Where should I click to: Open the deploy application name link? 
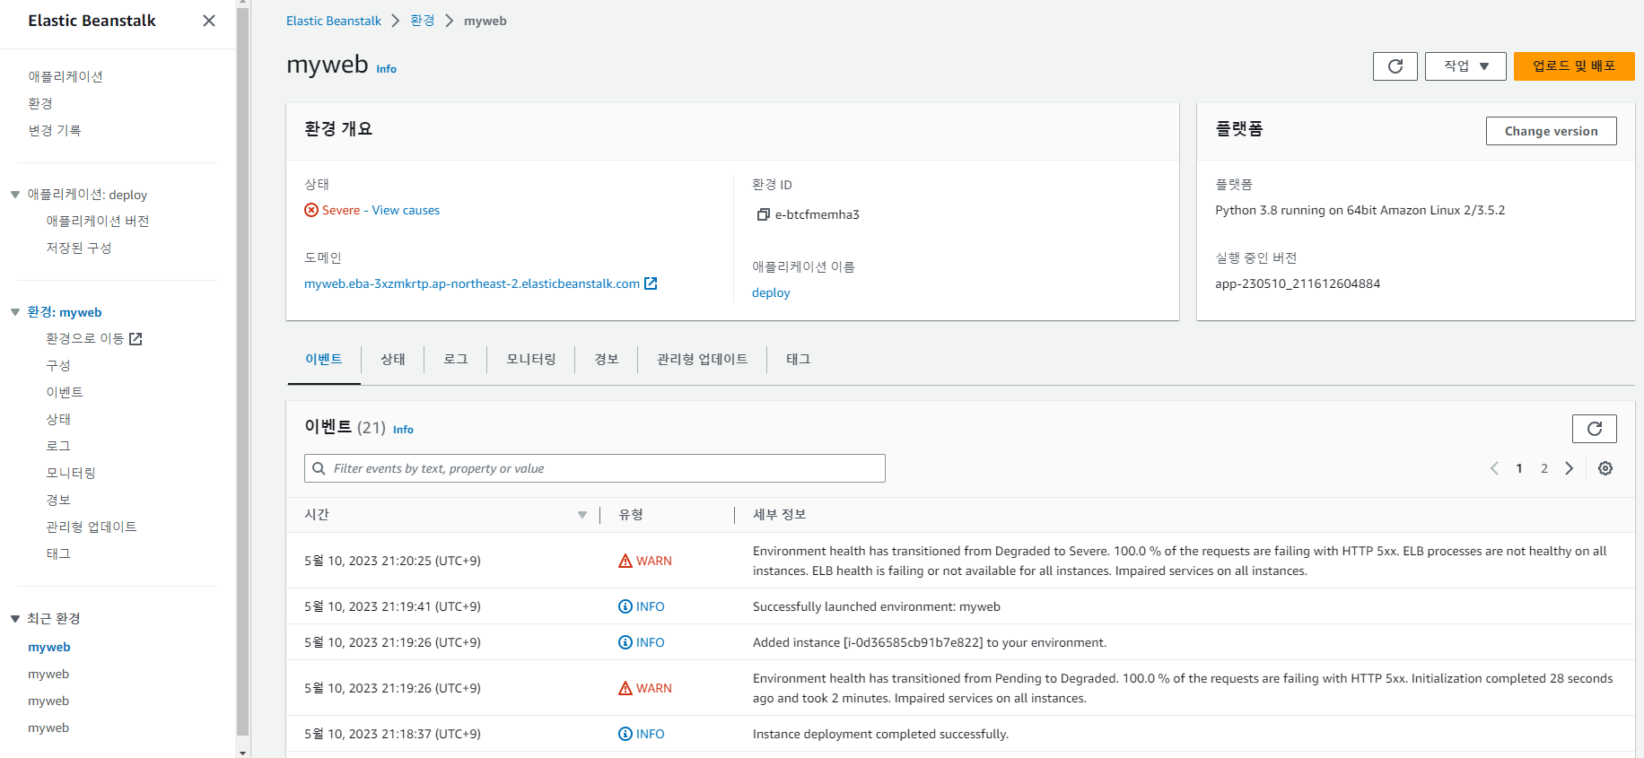pyautogui.click(x=771, y=292)
